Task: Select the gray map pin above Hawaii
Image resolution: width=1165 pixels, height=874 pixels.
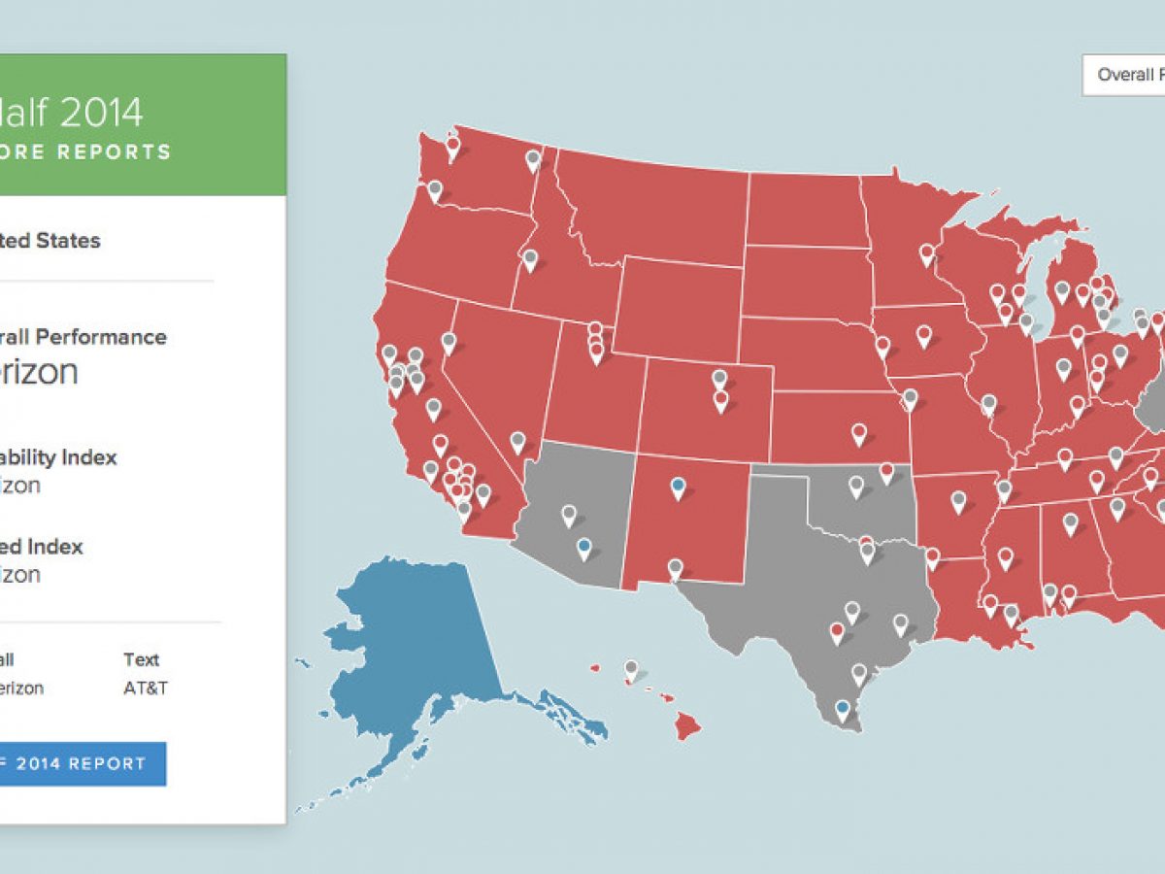Action: 631,668
